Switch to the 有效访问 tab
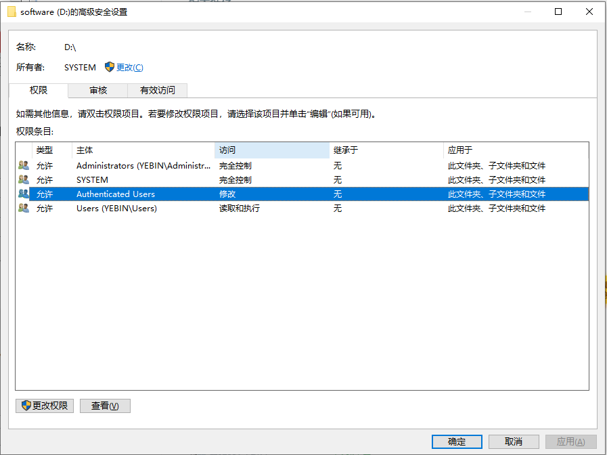The image size is (607, 455). [158, 91]
